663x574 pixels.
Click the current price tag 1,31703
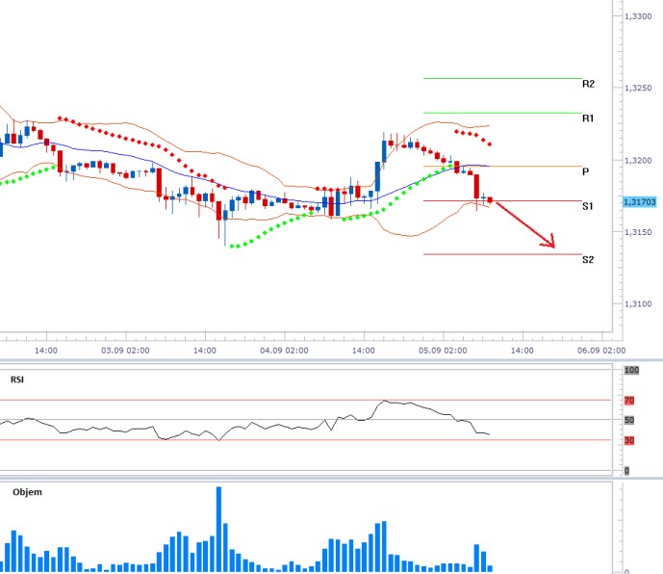click(x=640, y=202)
